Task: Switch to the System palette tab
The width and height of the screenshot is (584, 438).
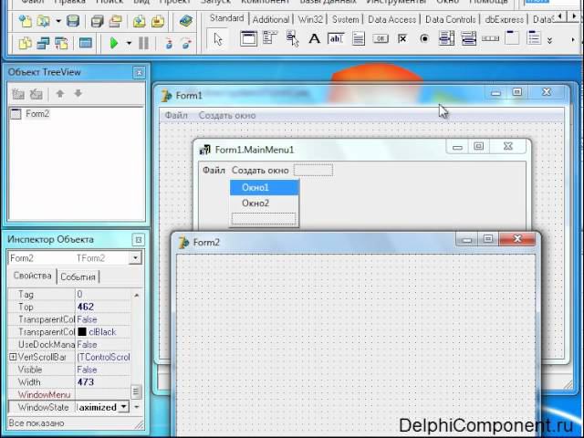Action: (345, 19)
